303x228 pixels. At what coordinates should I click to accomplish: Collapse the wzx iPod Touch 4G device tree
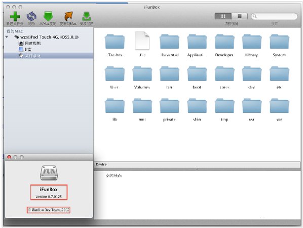click(x=7, y=37)
